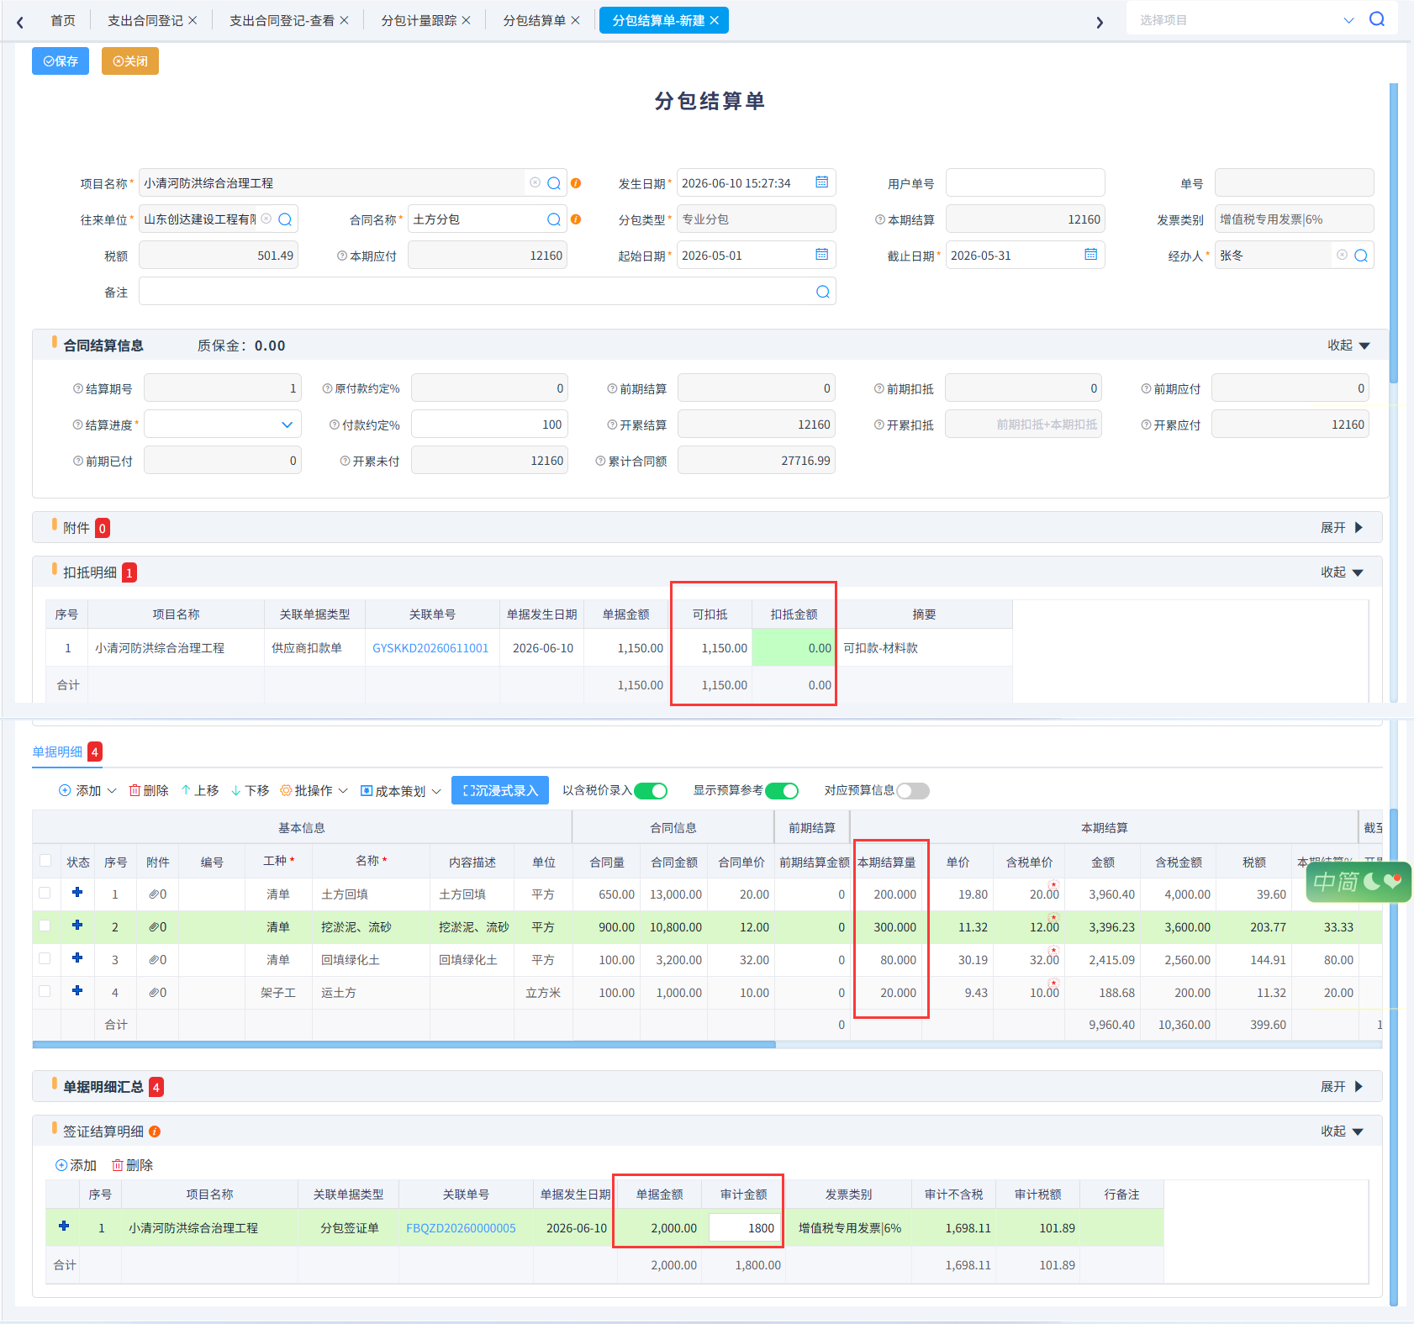The height and width of the screenshot is (1324, 1414).
Task: Click the 审计金额 input showing 1800
Action: tap(744, 1228)
